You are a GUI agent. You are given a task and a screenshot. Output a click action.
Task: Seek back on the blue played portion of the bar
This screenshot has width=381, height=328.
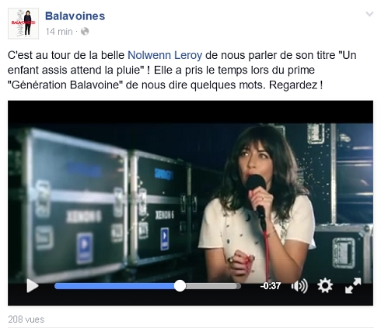(114, 286)
